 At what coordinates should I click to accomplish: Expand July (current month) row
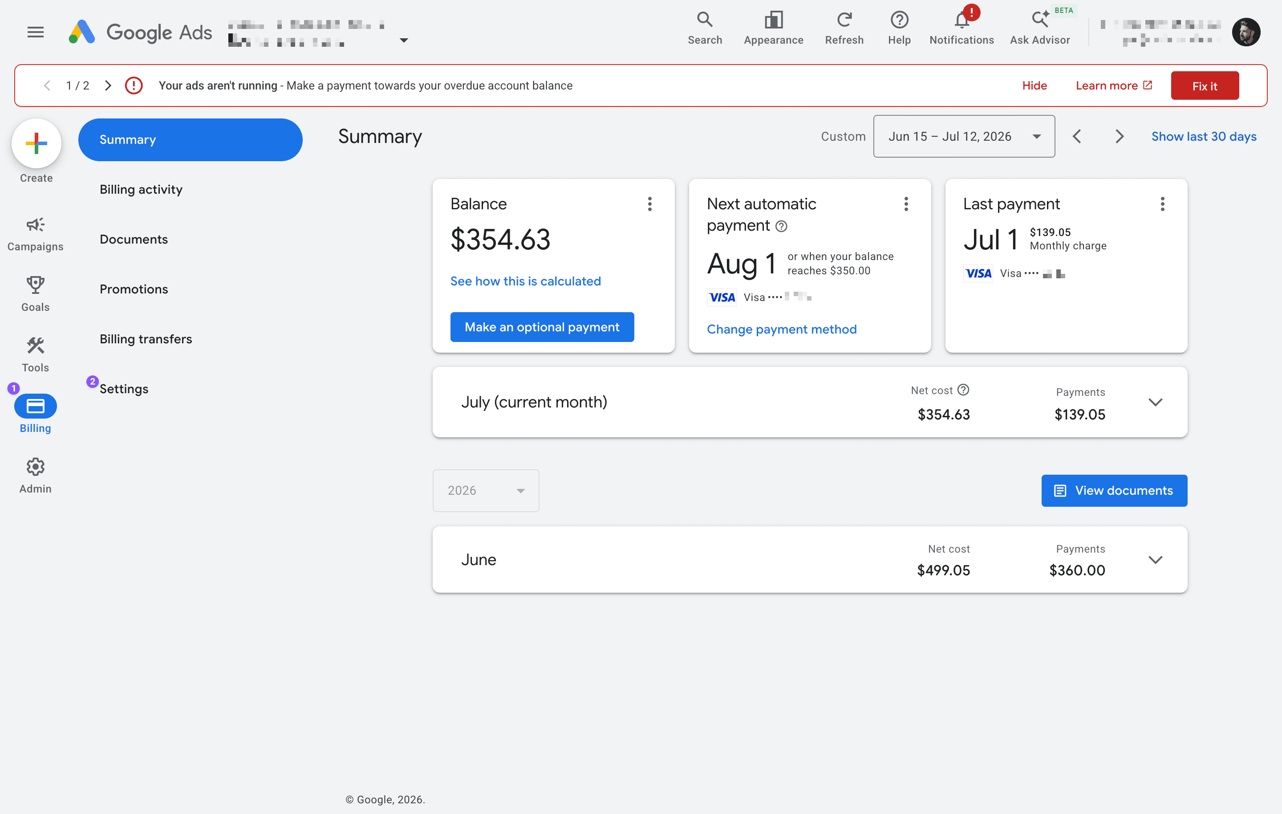coord(1155,402)
